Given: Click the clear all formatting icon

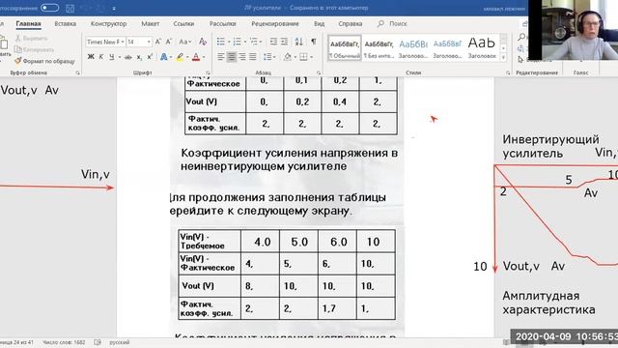Looking at the screenshot, I should [x=203, y=42].
